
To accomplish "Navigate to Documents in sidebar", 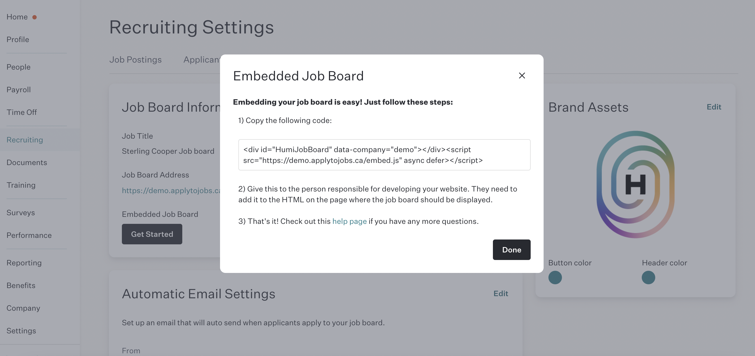I will 27,162.
